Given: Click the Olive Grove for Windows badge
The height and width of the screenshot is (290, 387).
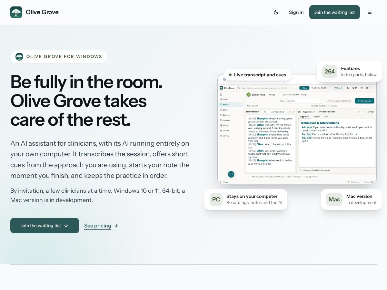Looking at the screenshot, I should (59, 57).
